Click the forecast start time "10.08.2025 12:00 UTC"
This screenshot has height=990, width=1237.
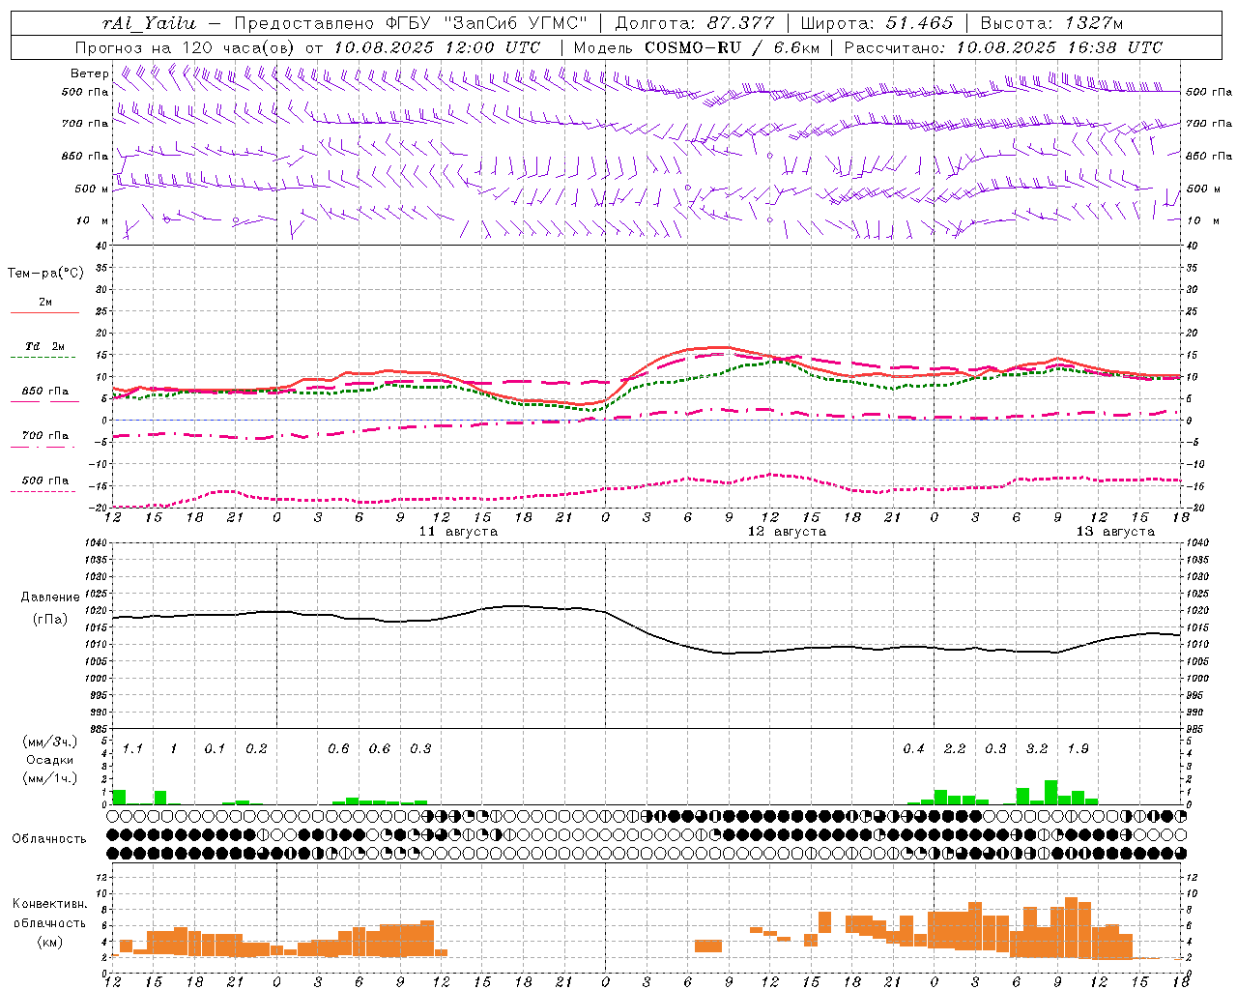pyautogui.click(x=437, y=47)
